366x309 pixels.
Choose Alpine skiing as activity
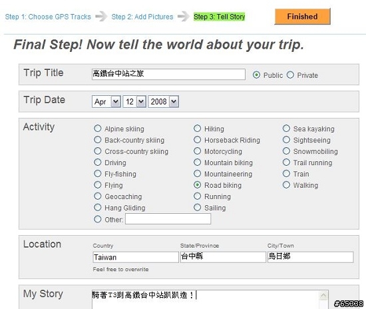[98, 129]
